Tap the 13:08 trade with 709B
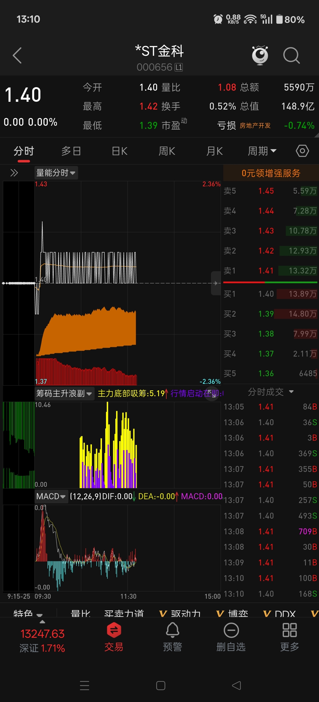 [x=271, y=531]
